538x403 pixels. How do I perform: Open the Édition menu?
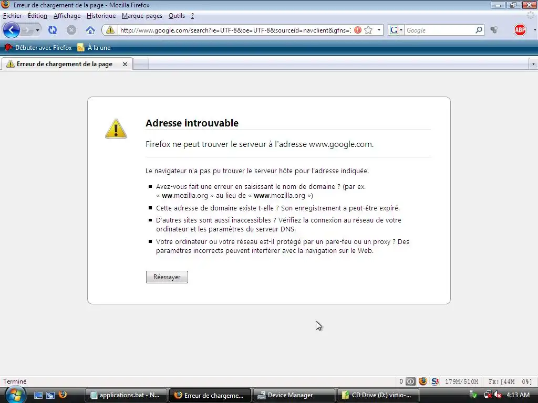point(37,16)
